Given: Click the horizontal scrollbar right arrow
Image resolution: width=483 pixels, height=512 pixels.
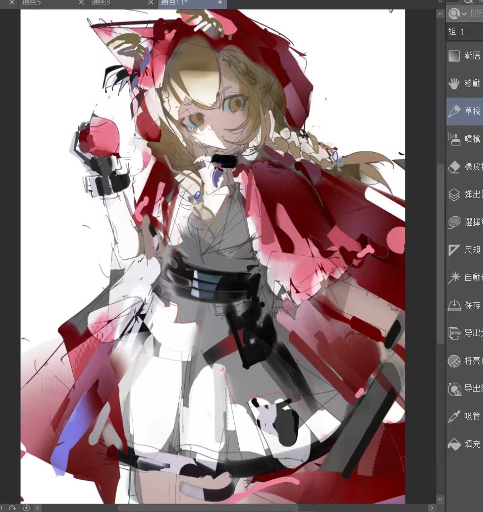Looking at the screenshot, I should tap(432, 508).
